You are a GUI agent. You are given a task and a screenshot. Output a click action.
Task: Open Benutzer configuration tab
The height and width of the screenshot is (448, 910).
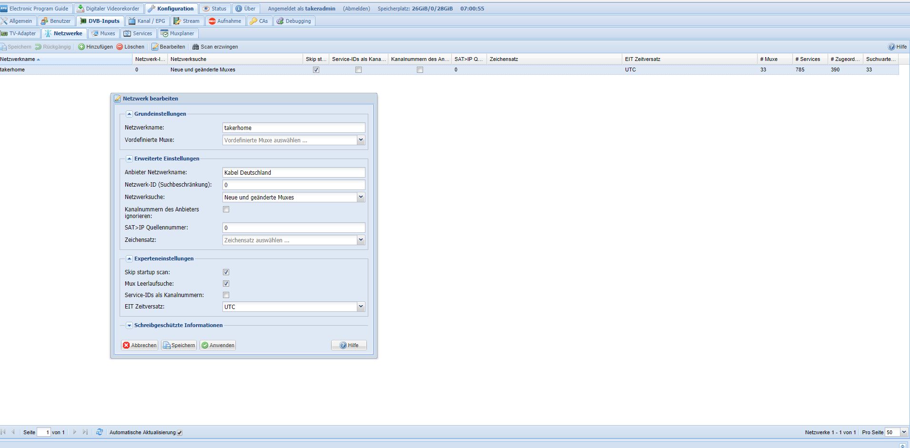click(x=56, y=21)
